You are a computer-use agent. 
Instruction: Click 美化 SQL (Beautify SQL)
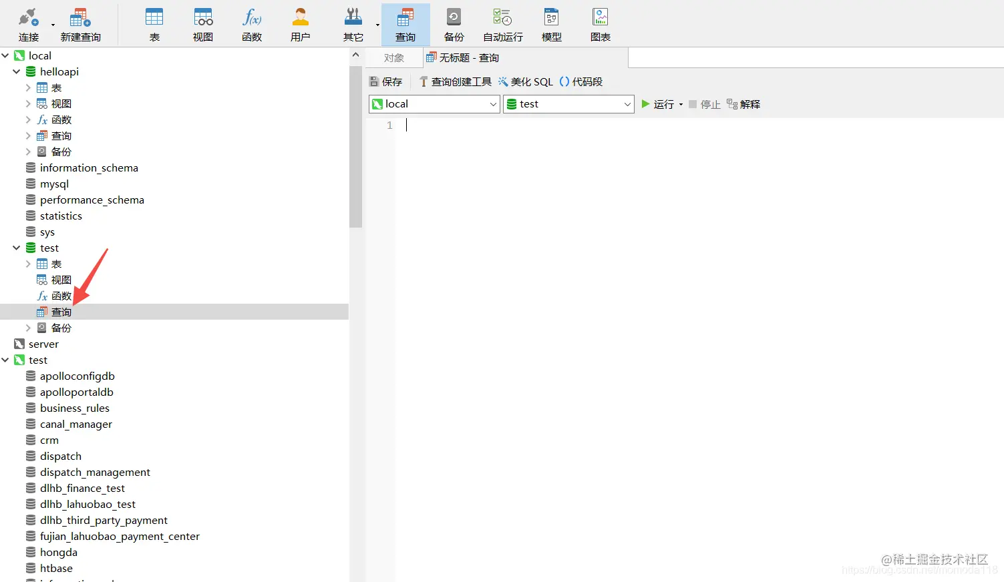pos(526,81)
